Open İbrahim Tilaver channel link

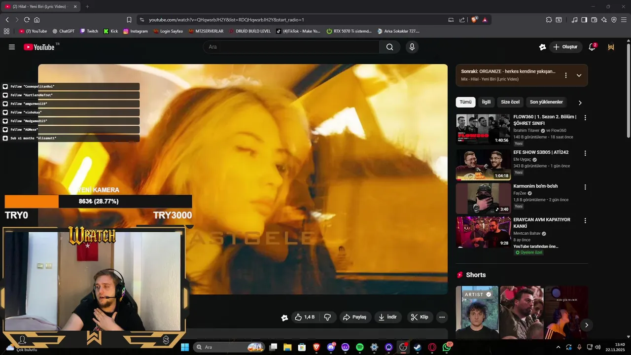526,131
